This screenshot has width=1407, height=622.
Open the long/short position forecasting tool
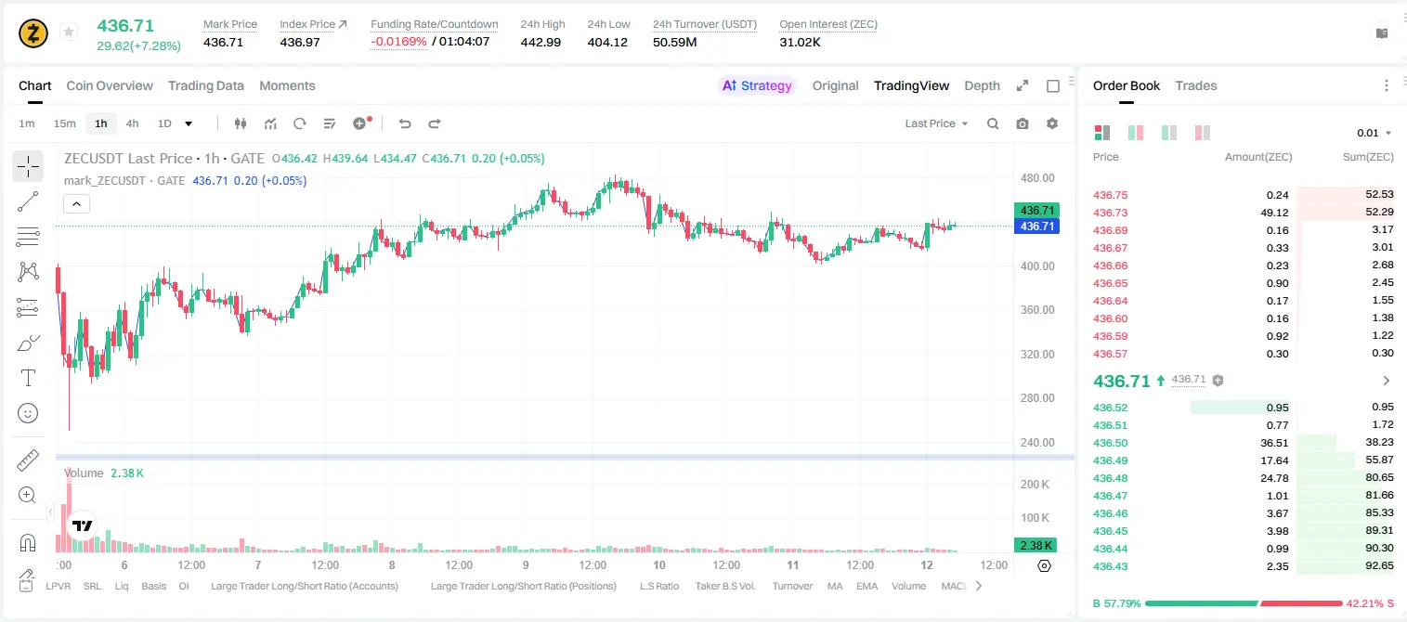coord(28,307)
